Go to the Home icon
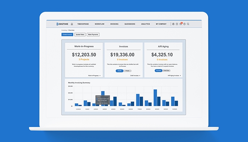Viewport: 248px width, 142px height. point(72,24)
